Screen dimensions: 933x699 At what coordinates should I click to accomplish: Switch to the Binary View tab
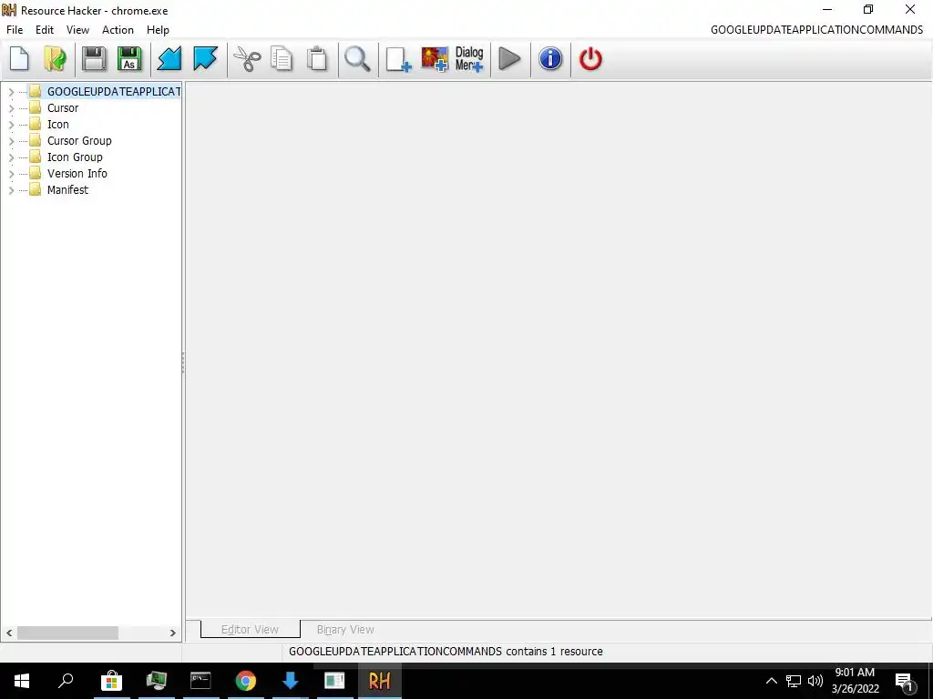pyautogui.click(x=345, y=630)
